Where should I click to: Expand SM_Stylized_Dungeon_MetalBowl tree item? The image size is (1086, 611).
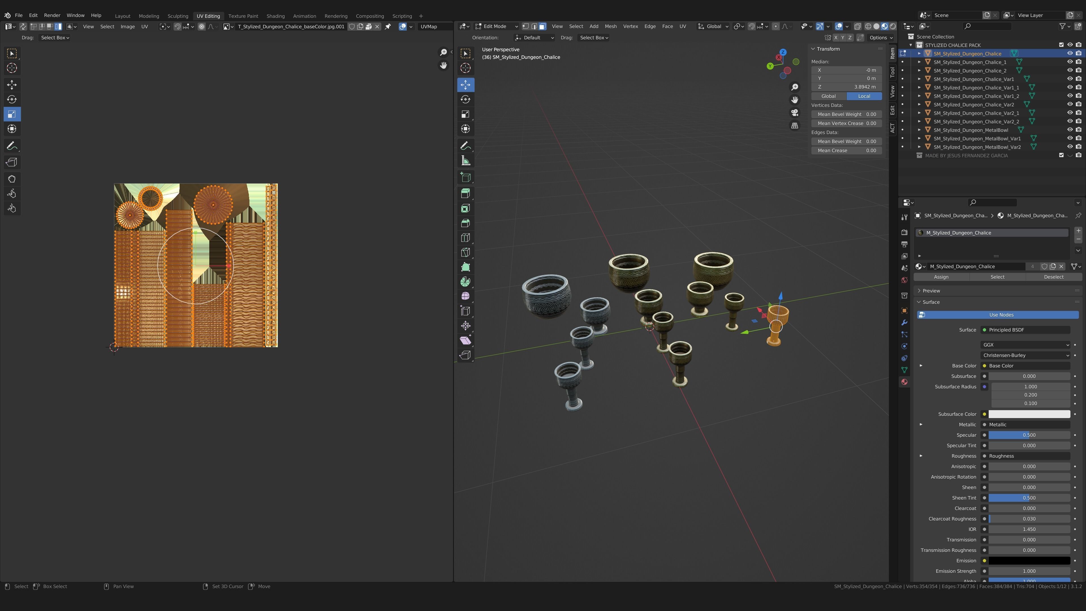(919, 130)
